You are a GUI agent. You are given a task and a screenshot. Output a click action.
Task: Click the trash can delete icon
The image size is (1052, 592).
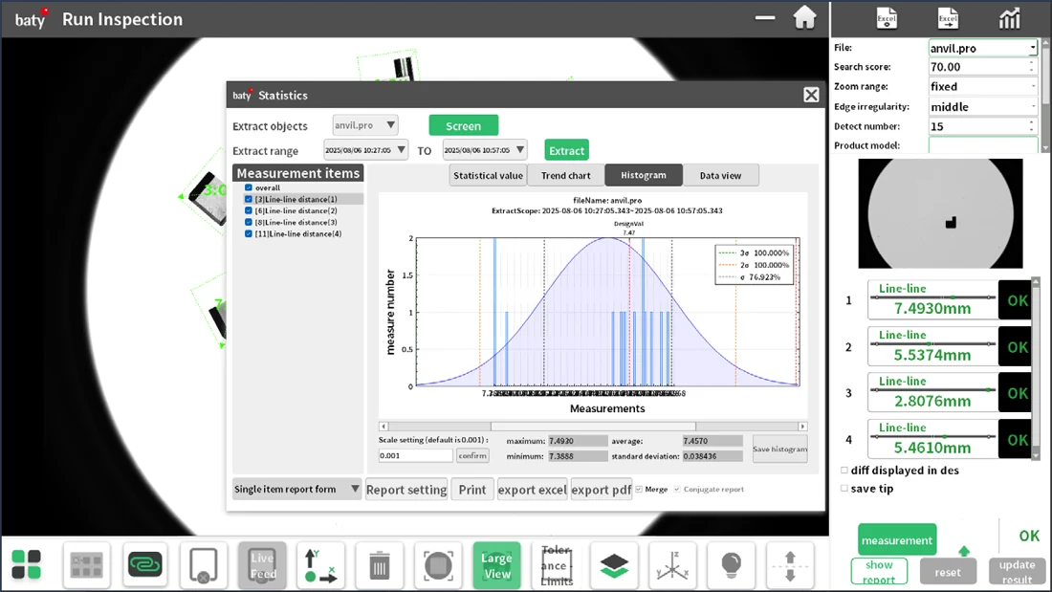coord(379,565)
